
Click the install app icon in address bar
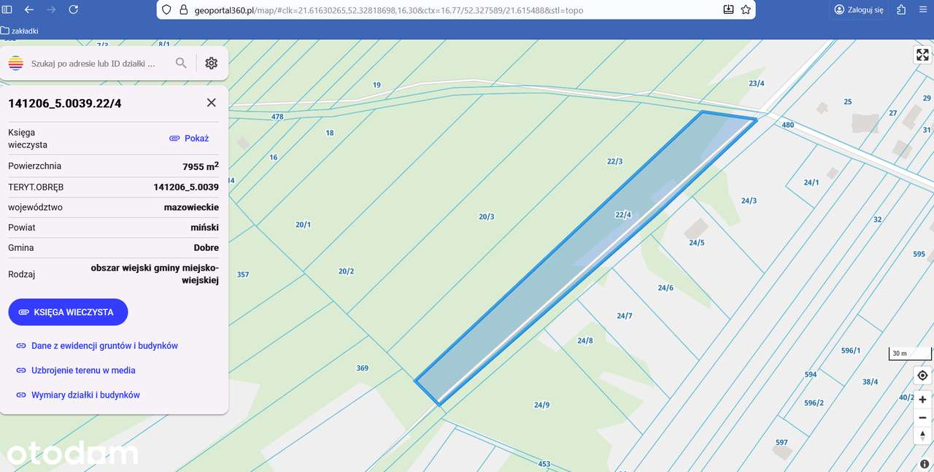(728, 9)
